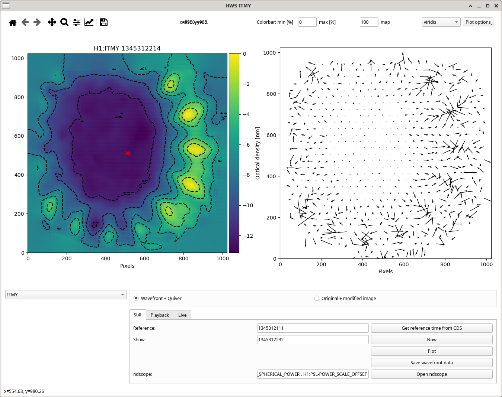Click the Now button
The width and height of the screenshot is (502, 397).
pyautogui.click(x=432, y=339)
